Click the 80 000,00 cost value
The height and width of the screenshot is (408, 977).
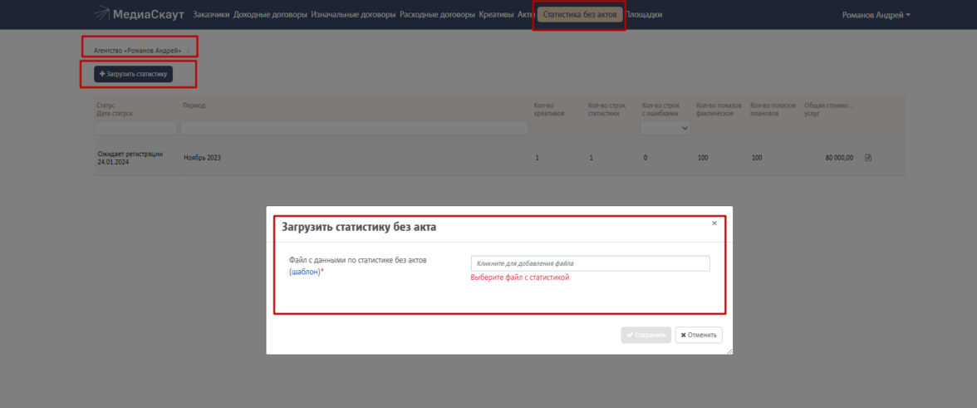click(839, 158)
